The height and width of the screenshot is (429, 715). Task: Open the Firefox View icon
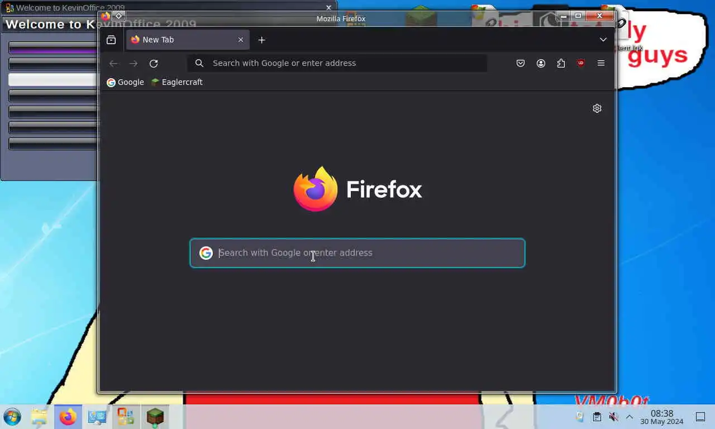click(x=111, y=40)
